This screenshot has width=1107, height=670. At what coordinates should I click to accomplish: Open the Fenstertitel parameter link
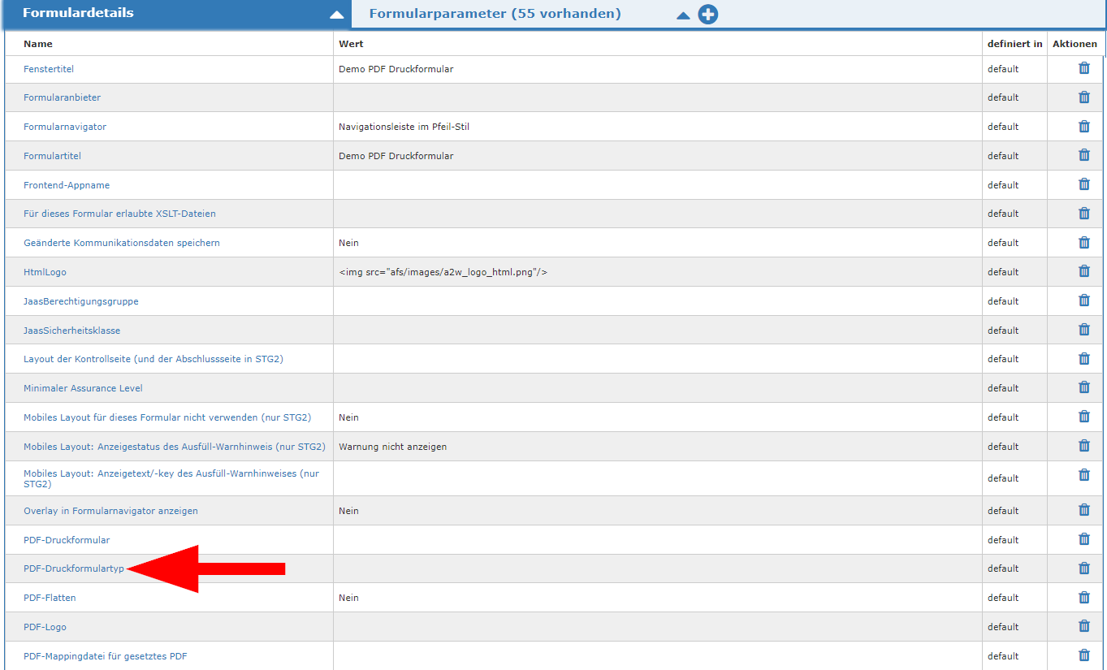coord(49,69)
